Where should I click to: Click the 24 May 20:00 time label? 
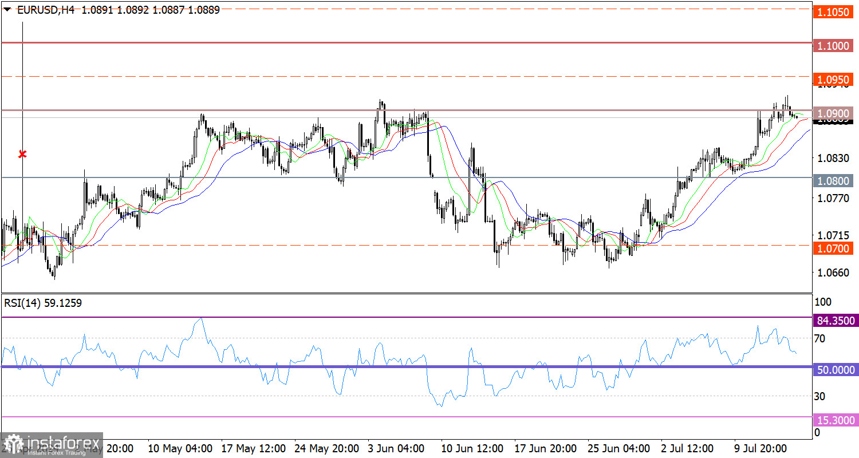point(327,448)
